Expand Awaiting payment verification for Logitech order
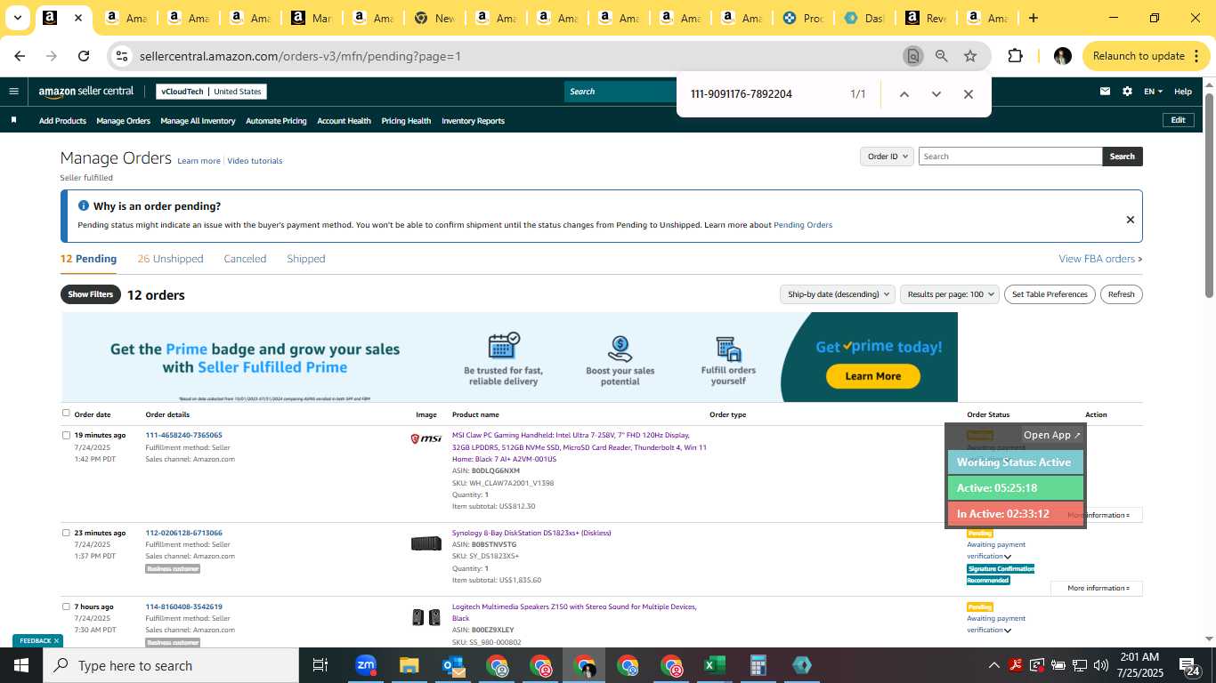The image size is (1216, 683). [x=1008, y=631]
